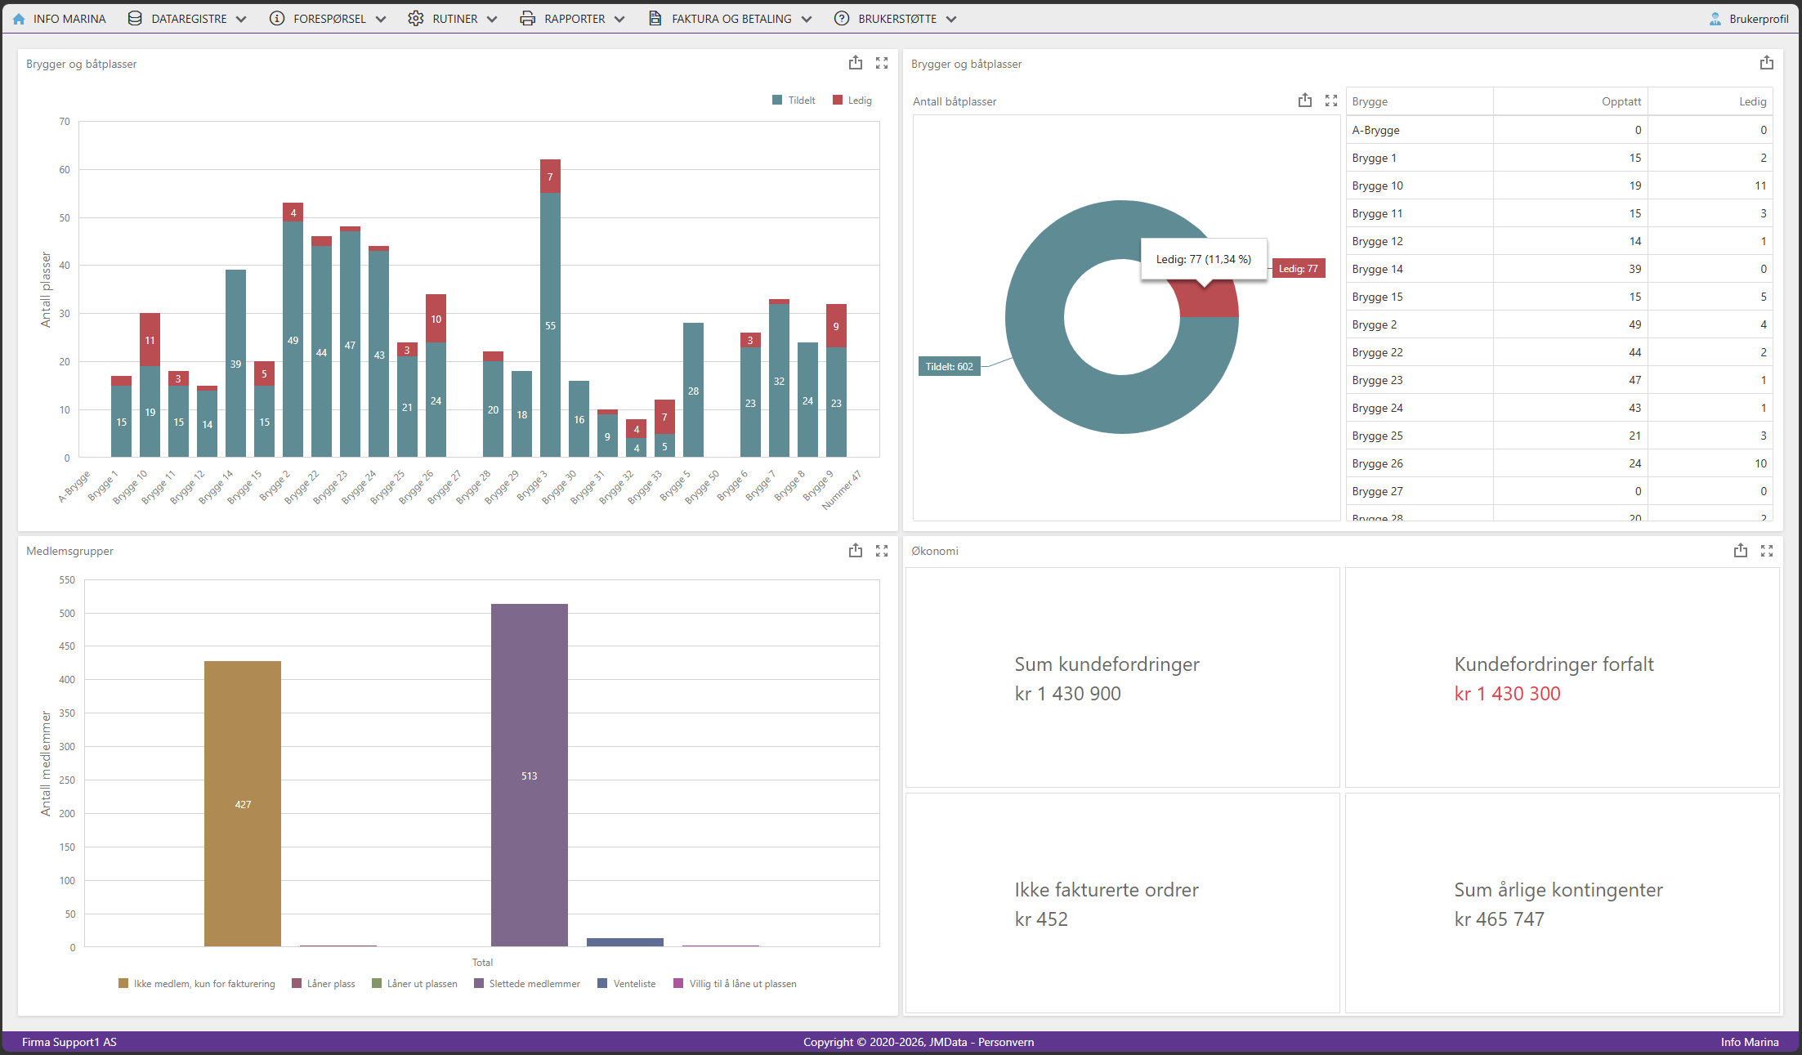Expand the RAPPORTER dropdown chevron
The image size is (1802, 1055).
coord(619,19)
